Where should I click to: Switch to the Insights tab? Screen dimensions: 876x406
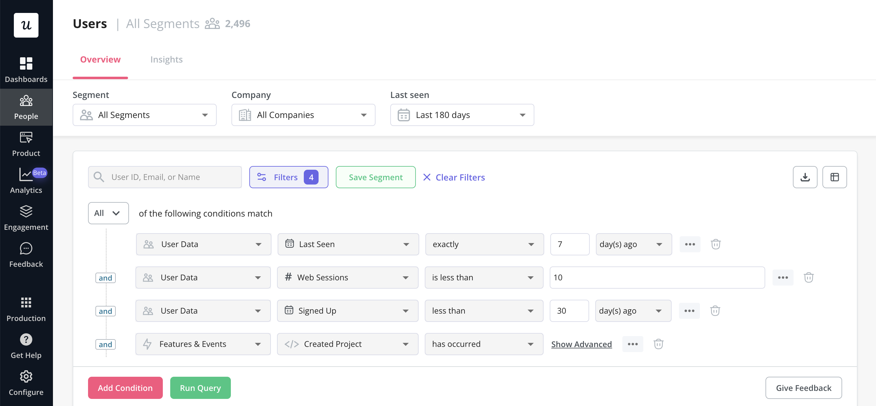[x=167, y=59]
